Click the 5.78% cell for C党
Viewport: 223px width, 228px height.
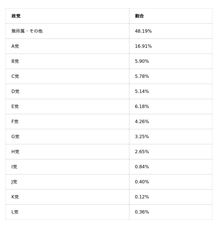click(x=142, y=76)
